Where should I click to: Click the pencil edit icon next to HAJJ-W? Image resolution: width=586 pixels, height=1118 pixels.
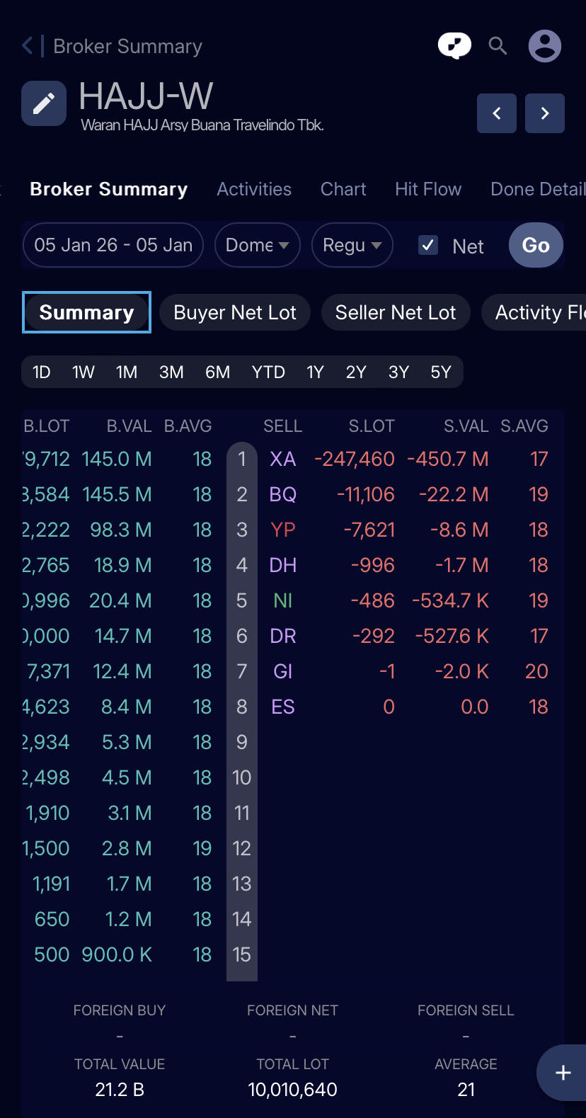click(44, 103)
